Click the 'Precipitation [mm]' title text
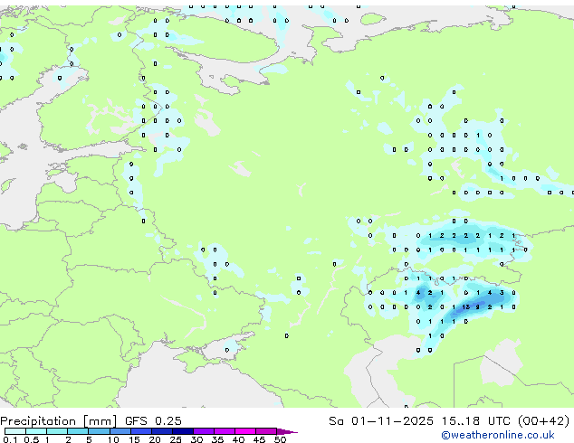574x443 pixels. [x=58, y=421]
